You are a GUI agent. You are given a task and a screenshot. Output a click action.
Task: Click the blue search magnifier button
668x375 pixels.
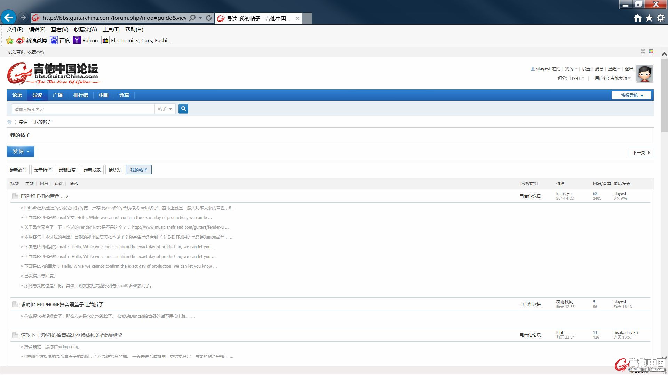coord(183,109)
